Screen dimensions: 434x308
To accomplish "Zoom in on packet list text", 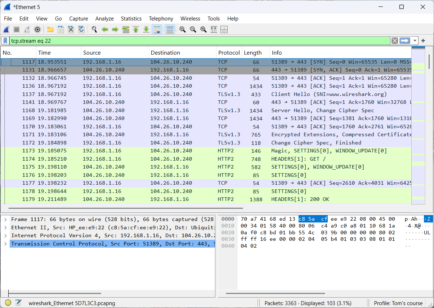I will 183,29.
